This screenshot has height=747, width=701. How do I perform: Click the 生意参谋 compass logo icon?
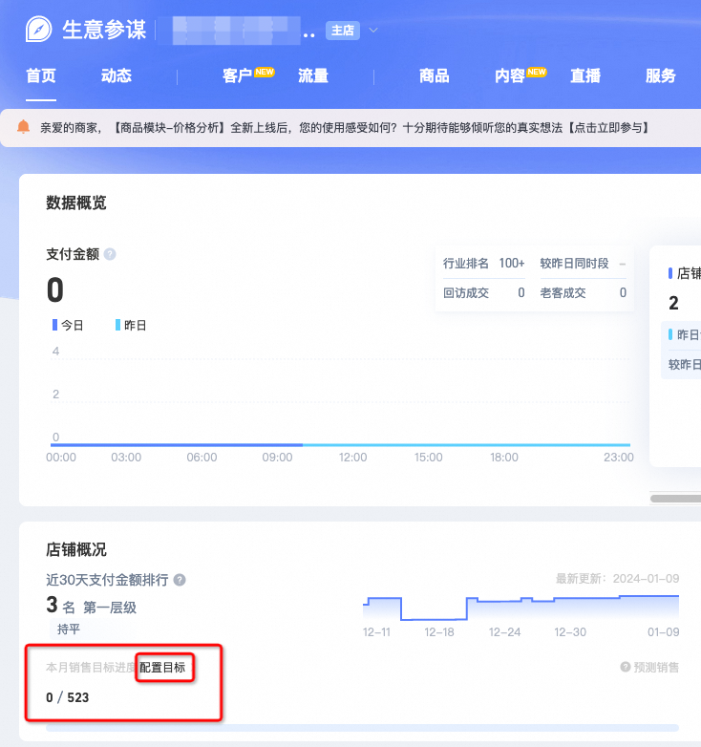pos(38,29)
